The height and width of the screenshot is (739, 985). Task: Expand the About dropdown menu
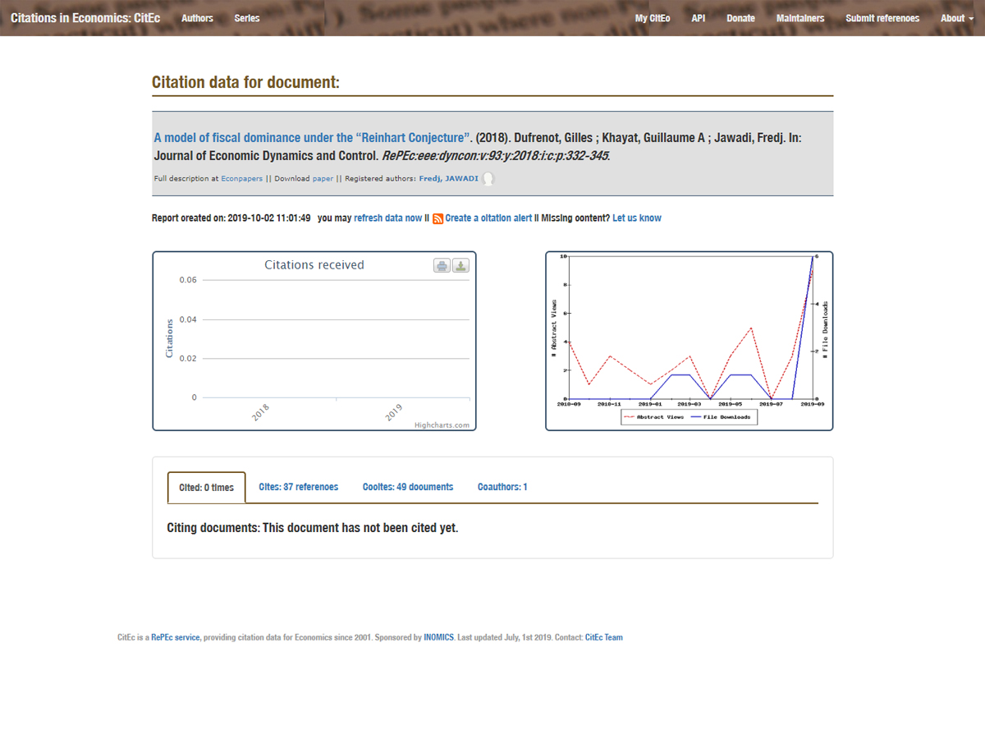(x=956, y=18)
